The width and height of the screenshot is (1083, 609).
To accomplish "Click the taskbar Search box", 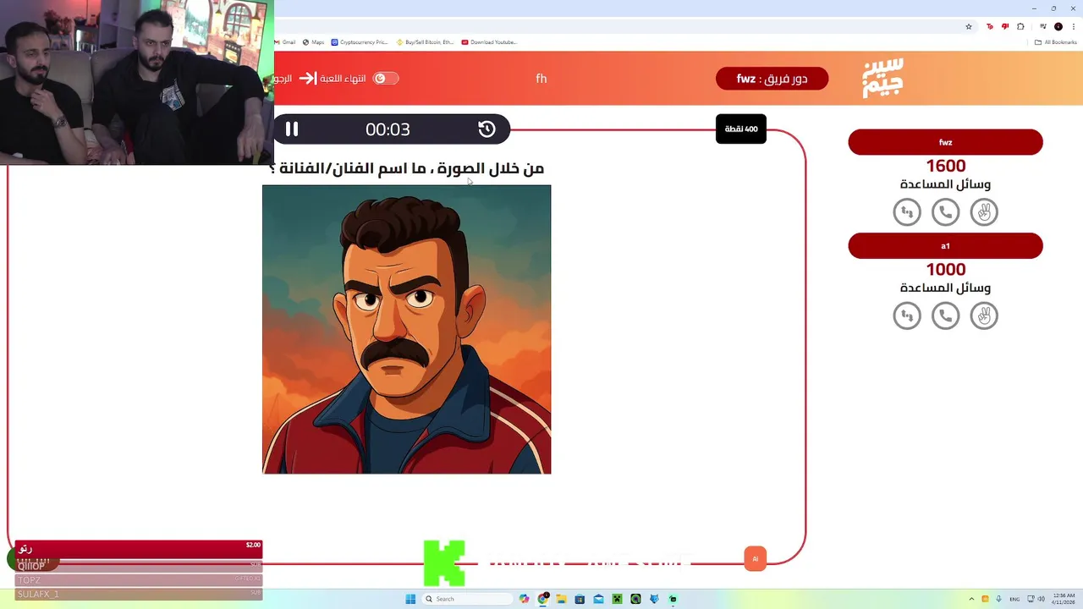I will 468,599.
